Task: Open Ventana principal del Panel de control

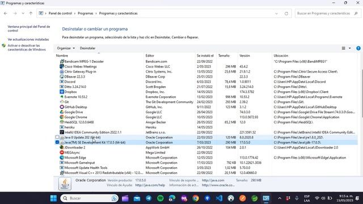Action: pyautogui.click(x=29, y=29)
